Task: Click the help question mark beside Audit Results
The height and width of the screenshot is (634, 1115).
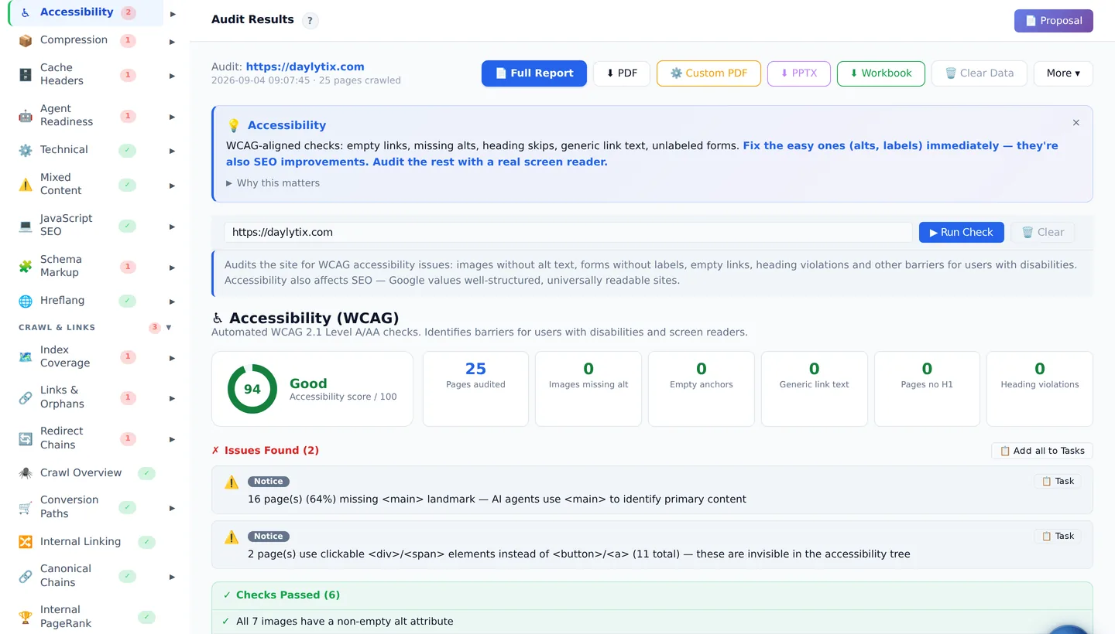Action: pyautogui.click(x=310, y=21)
